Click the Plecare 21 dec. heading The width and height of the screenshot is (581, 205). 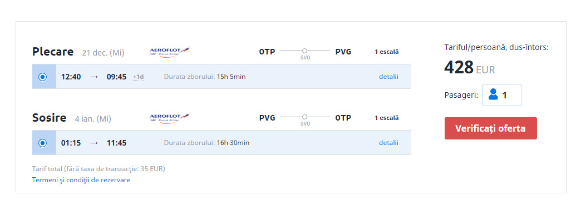coord(78,52)
